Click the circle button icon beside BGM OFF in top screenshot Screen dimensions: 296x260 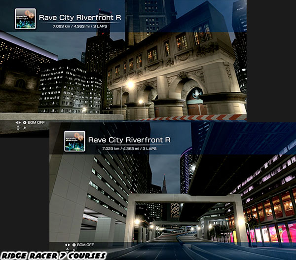click(x=25, y=122)
